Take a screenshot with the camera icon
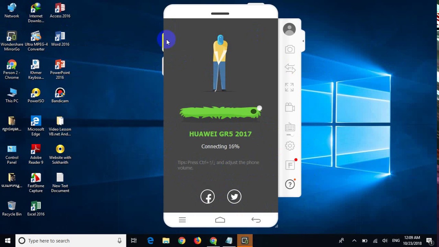439x247 pixels. [x=290, y=49]
